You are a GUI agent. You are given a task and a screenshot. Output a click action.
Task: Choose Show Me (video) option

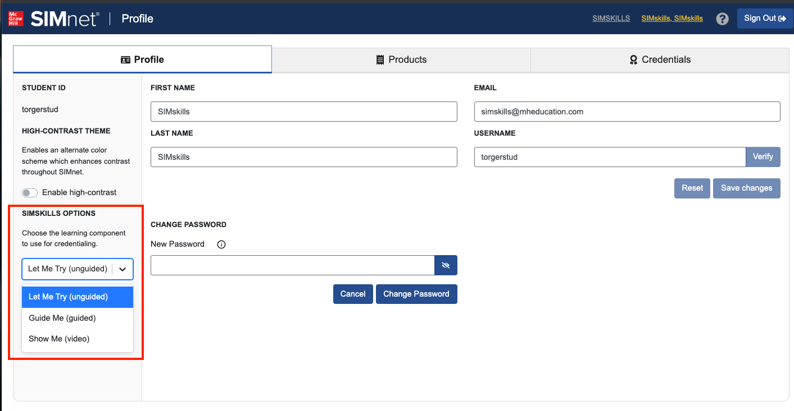point(59,339)
